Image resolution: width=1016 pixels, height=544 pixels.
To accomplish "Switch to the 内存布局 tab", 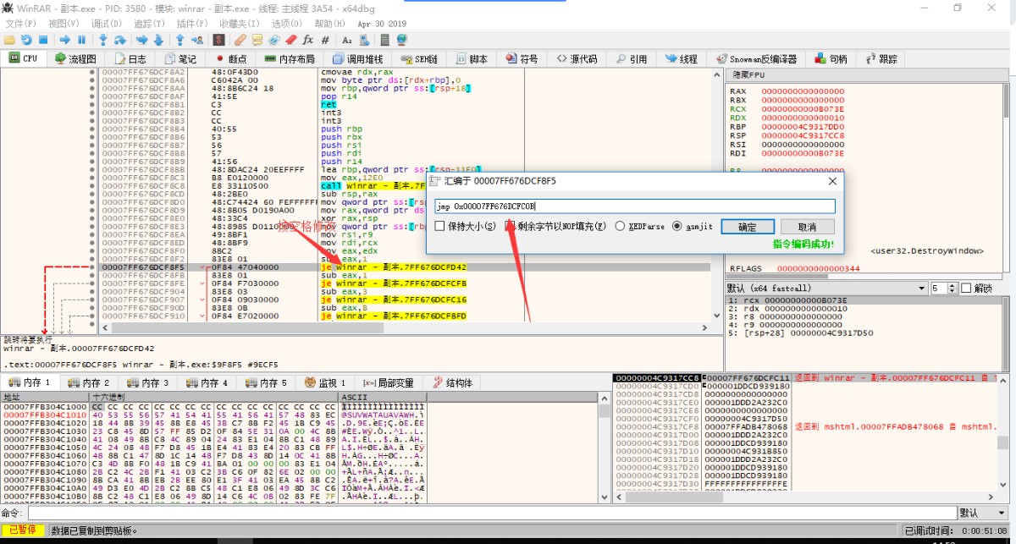I will pyautogui.click(x=290, y=59).
